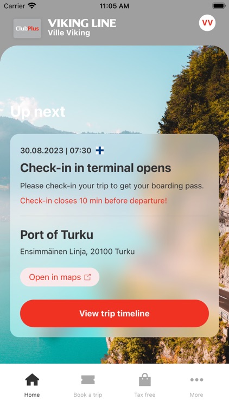Tap the red check-in closes warning text
This screenshot has width=229, height=407.
[x=93, y=201]
